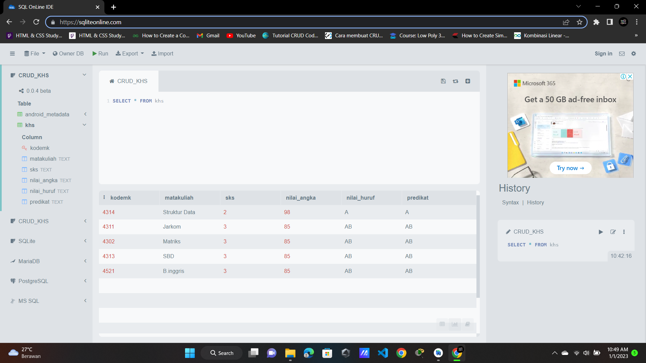Collapse the khs table tree
Viewport: 646px width, 363px height.
click(84, 125)
